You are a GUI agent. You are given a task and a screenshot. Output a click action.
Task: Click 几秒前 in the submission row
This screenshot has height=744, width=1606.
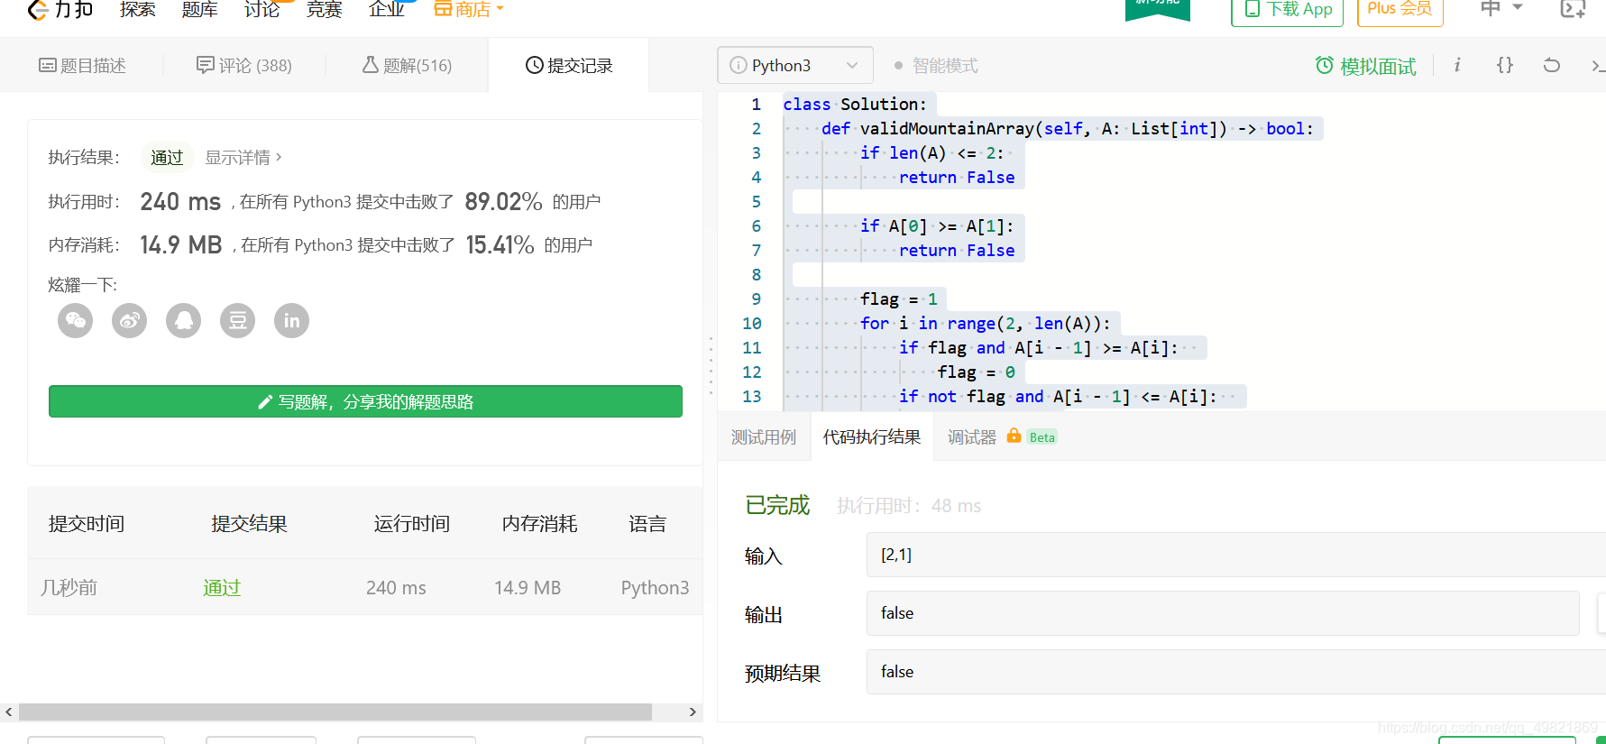tap(69, 588)
